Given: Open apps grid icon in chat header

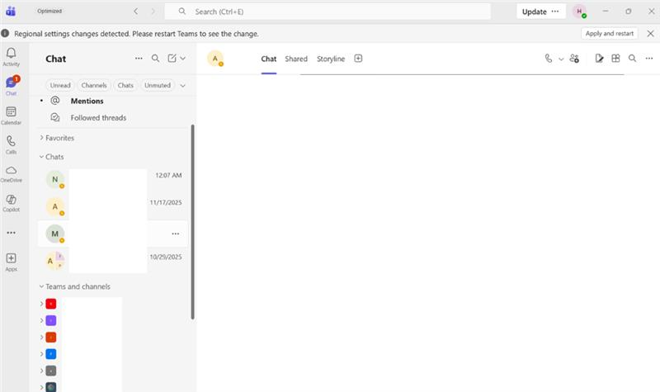Looking at the screenshot, I should click(615, 59).
